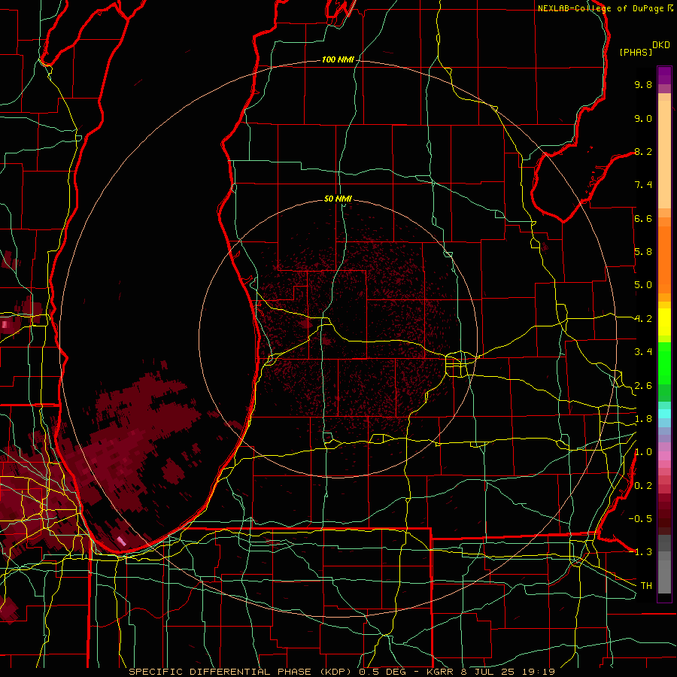
Task: Click the "SPECIFIC DIFFERENTIAL PHASE (KDP)" caption
Action: click(241, 672)
